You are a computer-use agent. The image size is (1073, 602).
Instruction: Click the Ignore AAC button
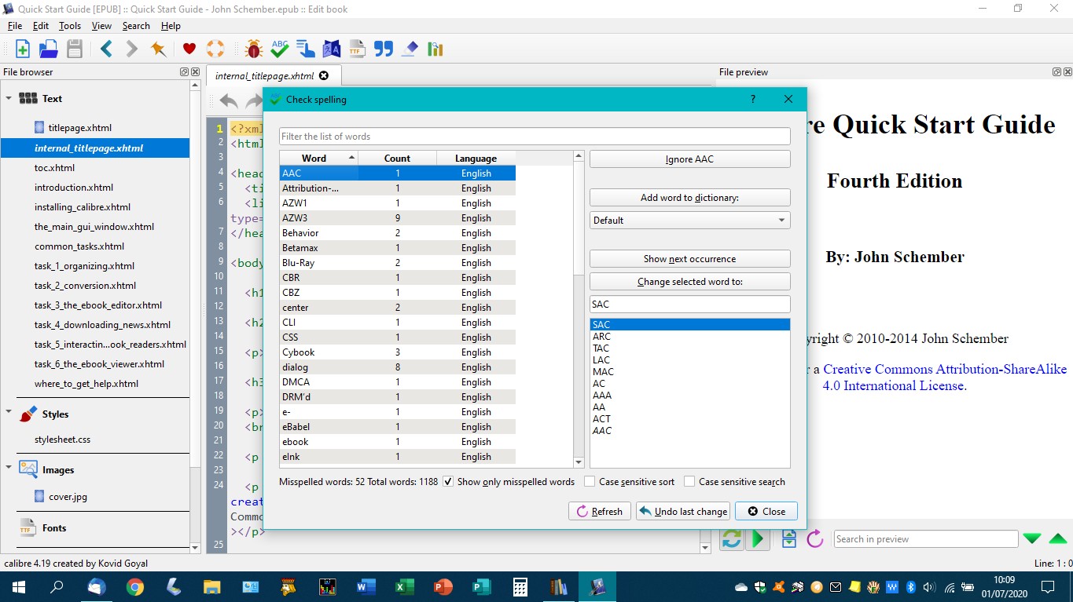689,159
